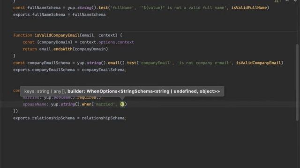Click isValidCompanyEmail argument in test call
Viewport: 300px width, 168px height.
point(258,63)
